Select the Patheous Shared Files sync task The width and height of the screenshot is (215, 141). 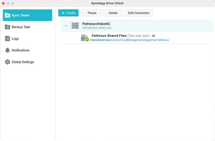coord(137,38)
